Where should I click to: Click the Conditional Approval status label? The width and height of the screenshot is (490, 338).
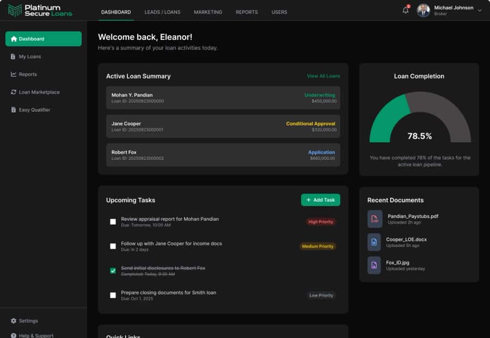click(x=311, y=124)
